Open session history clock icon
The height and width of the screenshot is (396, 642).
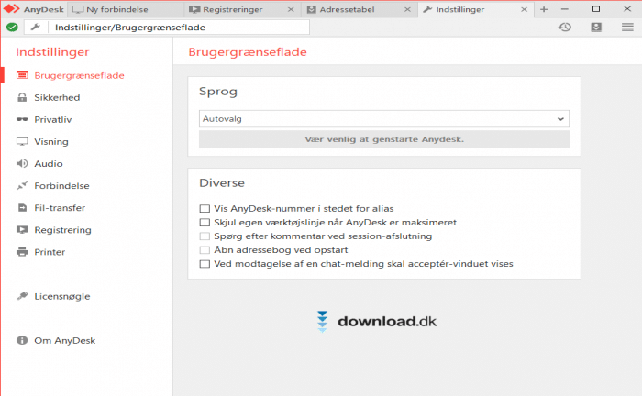(565, 27)
